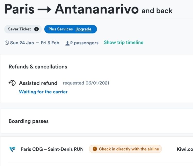The image size is (193, 166).
Task: Show trip timeline
Action: pyautogui.click(x=124, y=43)
